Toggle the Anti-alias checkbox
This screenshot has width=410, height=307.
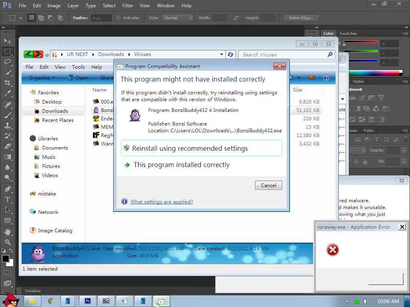(x=119, y=18)
